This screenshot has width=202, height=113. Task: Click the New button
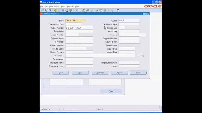pos(80,73)
